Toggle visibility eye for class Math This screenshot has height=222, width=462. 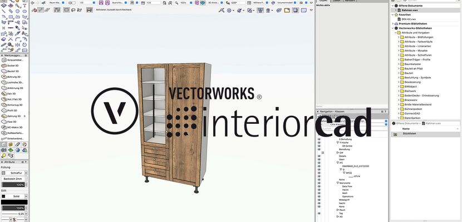(x=319, y=193)
